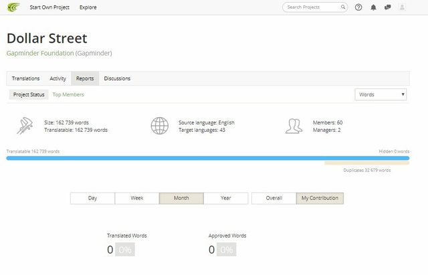The height and width of the screenshot is (275, 428).
Task: Click 'Target languages: 43' text
Action: pyautogui.click(x=202, y=130)
